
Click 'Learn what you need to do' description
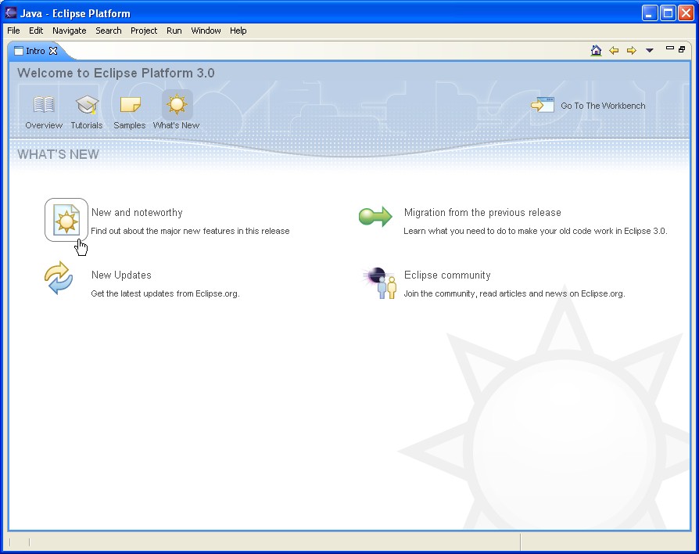pos(536,231)
